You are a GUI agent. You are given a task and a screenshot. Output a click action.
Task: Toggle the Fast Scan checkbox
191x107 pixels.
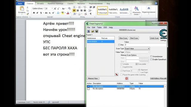121,71
